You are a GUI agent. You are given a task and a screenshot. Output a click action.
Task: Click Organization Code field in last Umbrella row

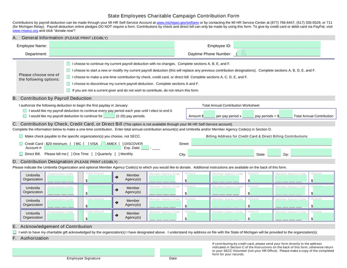60,217
